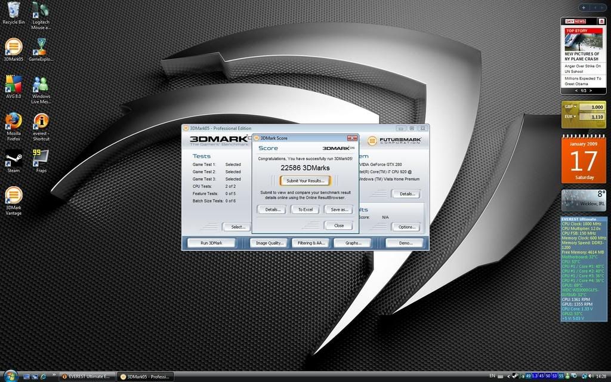611x382 pixels.
Task: Click the network tray icon
Action: tap(584, 376)
